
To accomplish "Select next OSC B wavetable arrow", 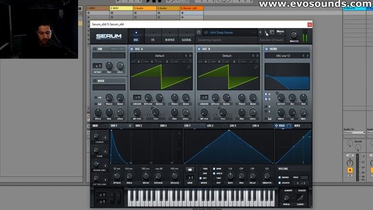I will [x=257, y=56].
